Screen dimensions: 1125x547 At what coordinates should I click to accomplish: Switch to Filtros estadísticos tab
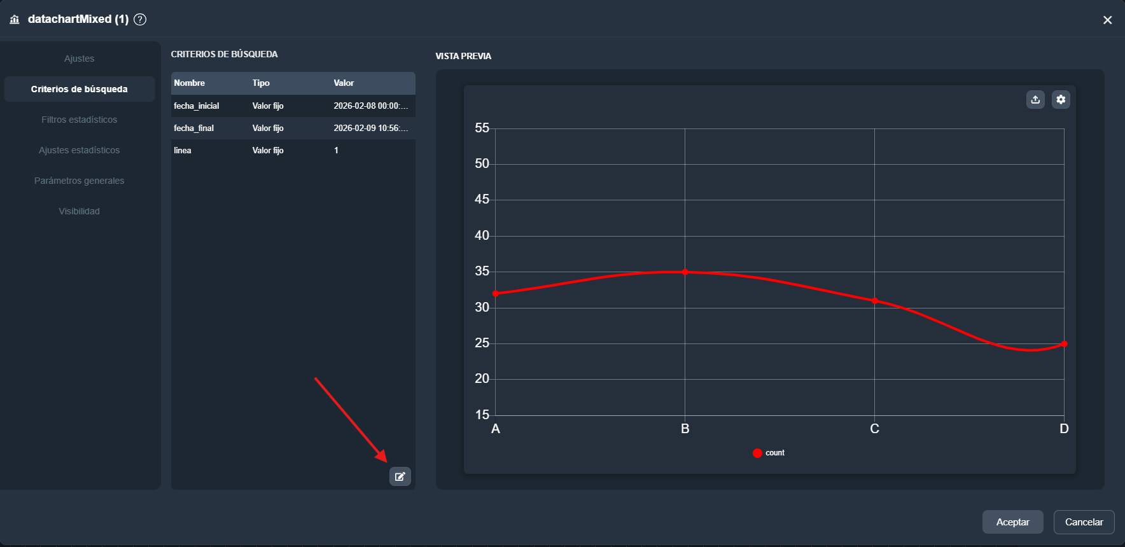click(79, 120)
